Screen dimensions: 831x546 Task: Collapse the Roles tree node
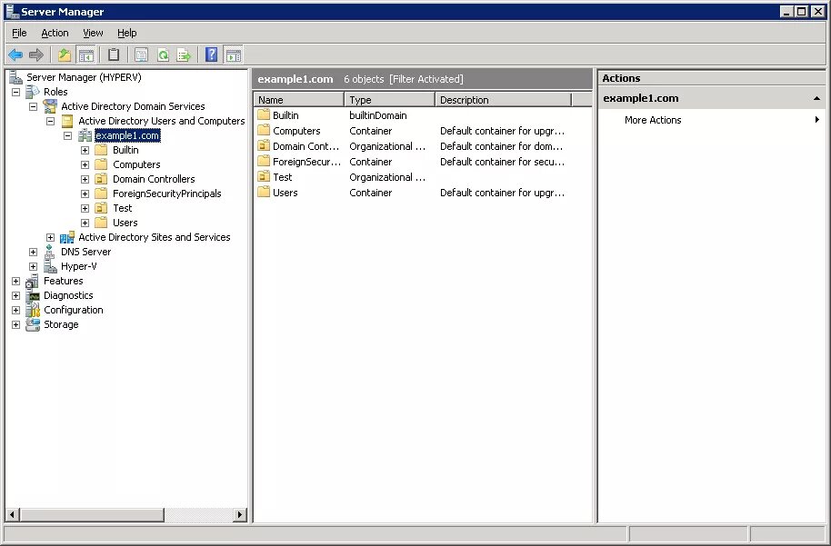15,92
